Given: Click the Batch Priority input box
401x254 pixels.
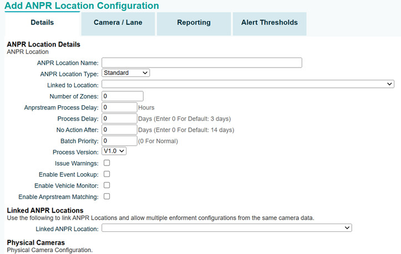Looking at the screenshot, I should coord(119,141).
